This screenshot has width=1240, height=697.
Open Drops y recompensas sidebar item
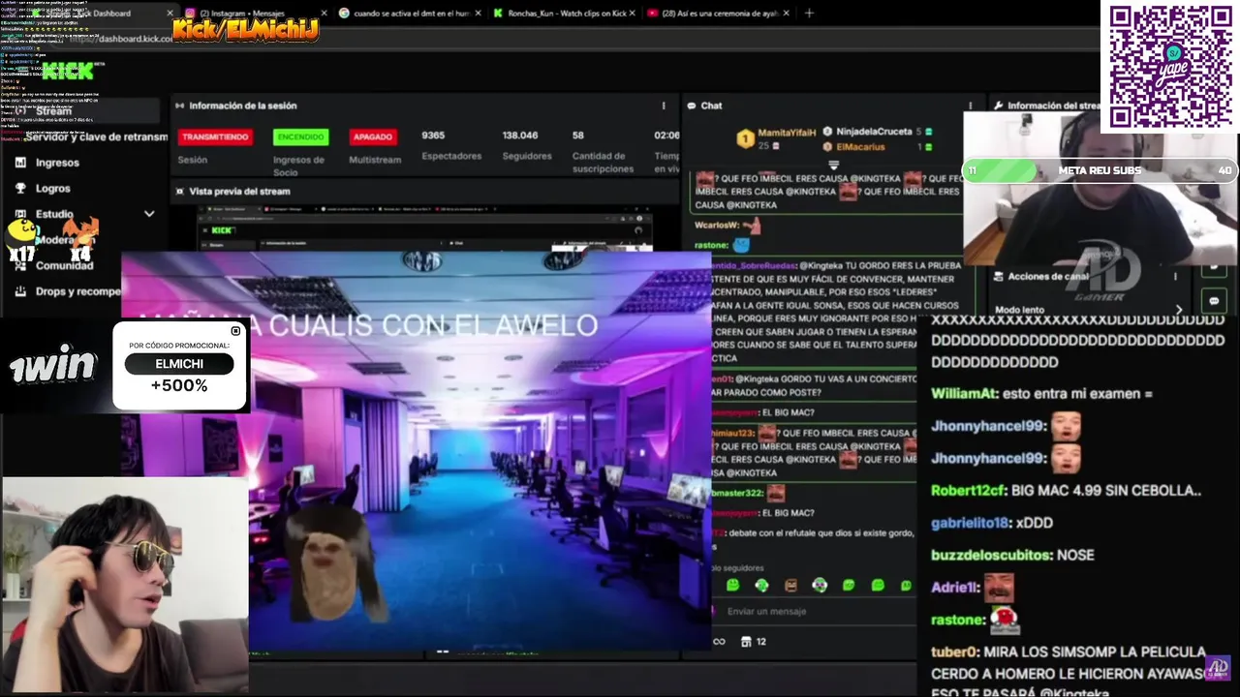pos(78,291)
